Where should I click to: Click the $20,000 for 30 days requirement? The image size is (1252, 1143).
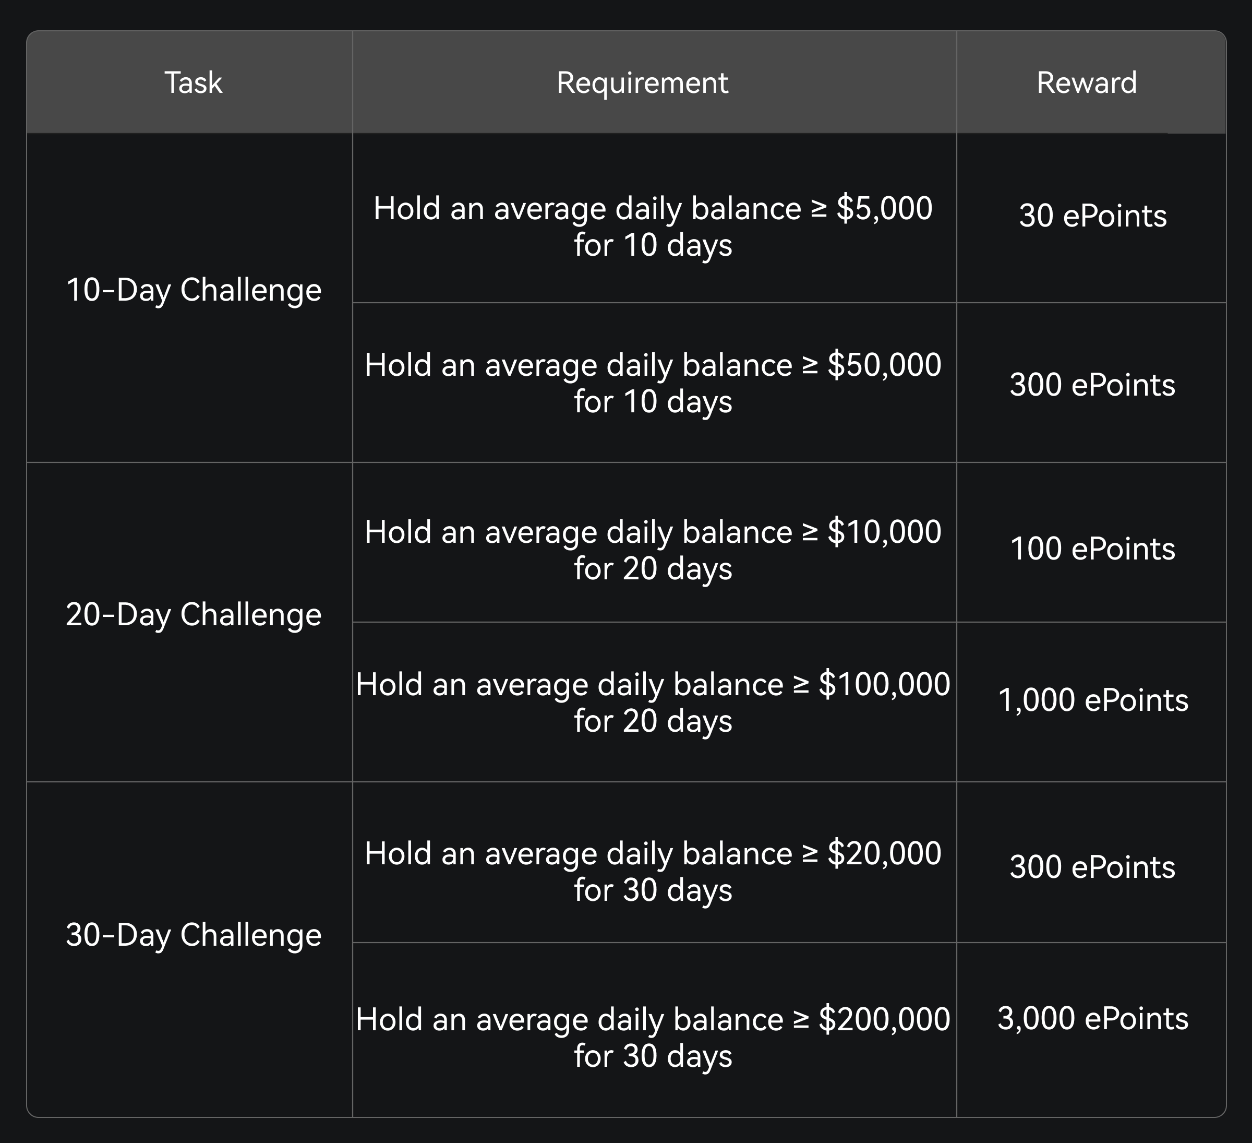click(653, 871)
